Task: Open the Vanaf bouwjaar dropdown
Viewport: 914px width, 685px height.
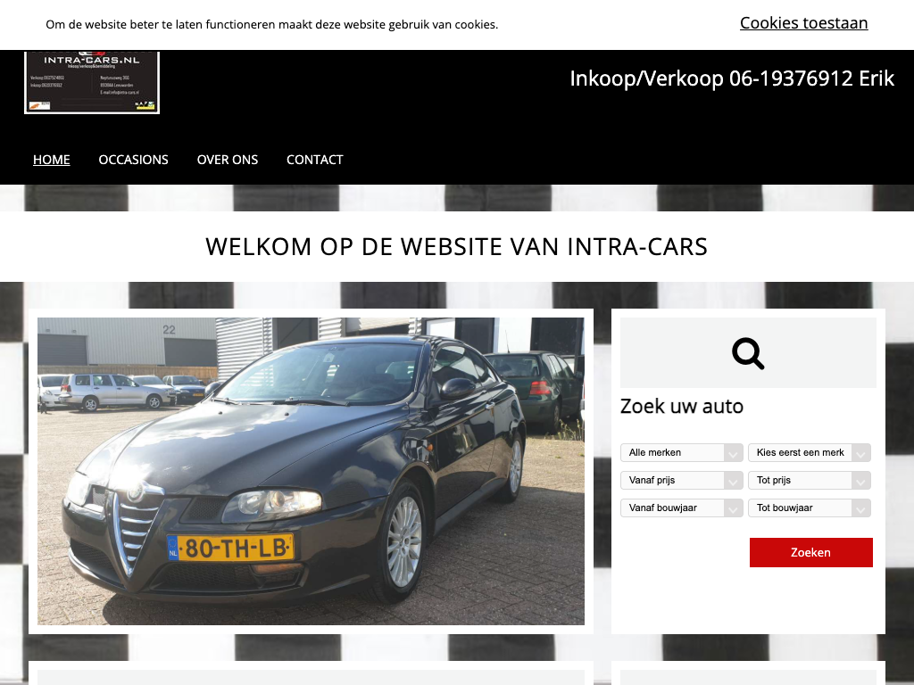Action: [681, 508]
